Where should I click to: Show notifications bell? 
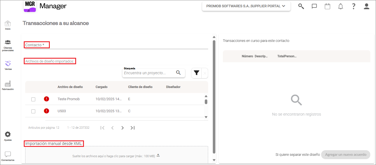coord(340,6)
